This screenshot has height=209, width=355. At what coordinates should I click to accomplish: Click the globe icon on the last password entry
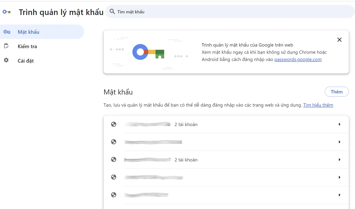point(114,195)
